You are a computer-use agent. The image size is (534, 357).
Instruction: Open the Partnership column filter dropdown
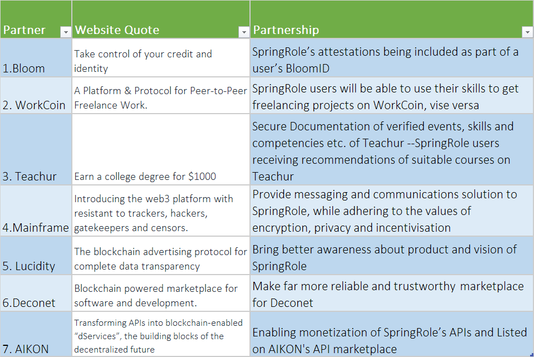point(527,32)
